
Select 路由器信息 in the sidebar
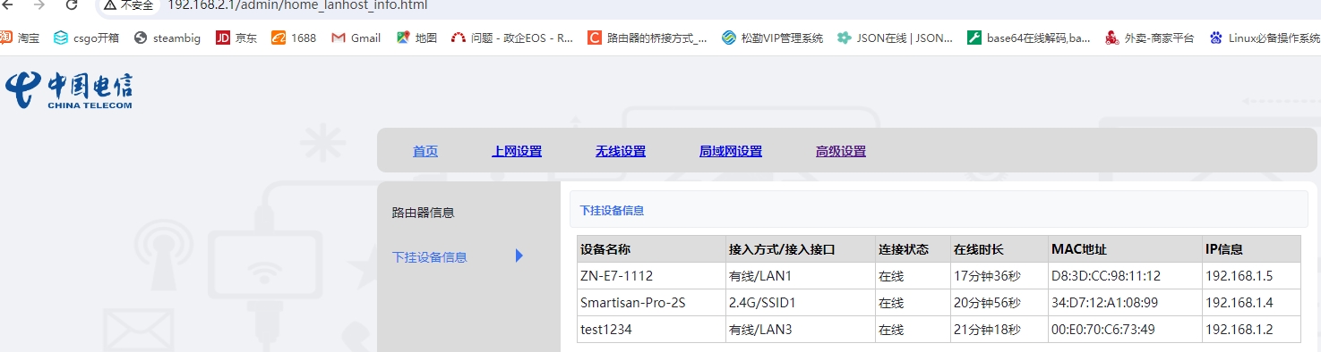pos(424,213)
